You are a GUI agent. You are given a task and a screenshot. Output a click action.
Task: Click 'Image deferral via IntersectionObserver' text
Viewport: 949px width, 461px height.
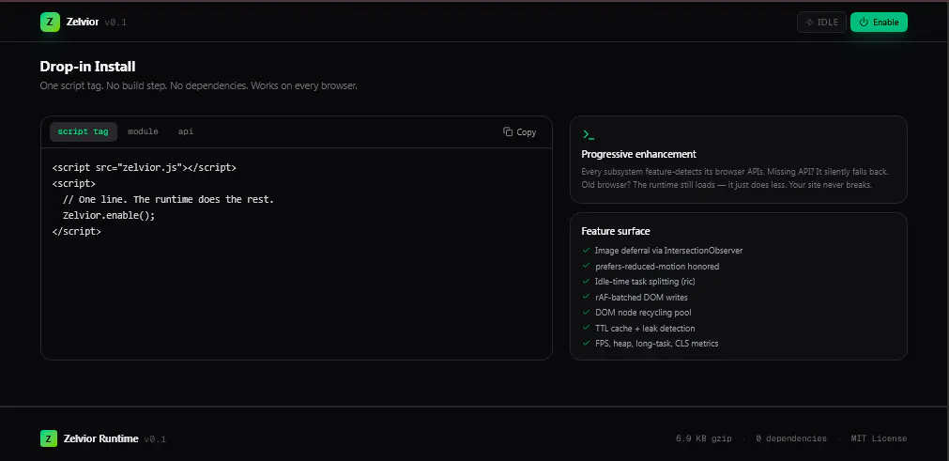[668, 251]
